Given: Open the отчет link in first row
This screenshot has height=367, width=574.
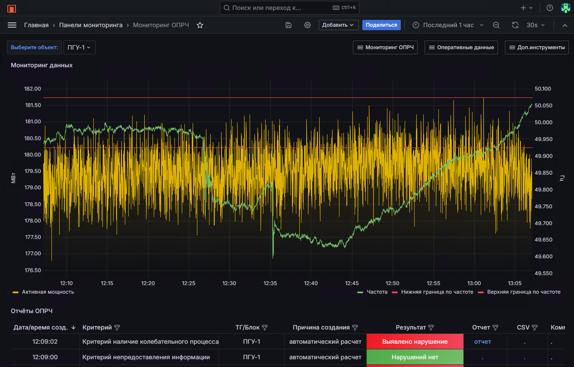Looking at the screenshot, I should point(482,342).
